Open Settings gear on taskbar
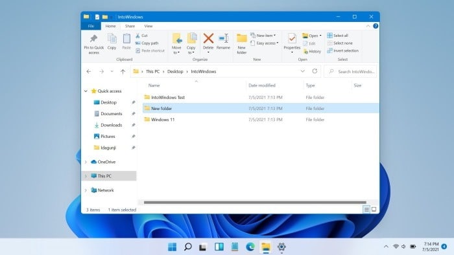This screenshot has width=454, height=255. (281, 247)
